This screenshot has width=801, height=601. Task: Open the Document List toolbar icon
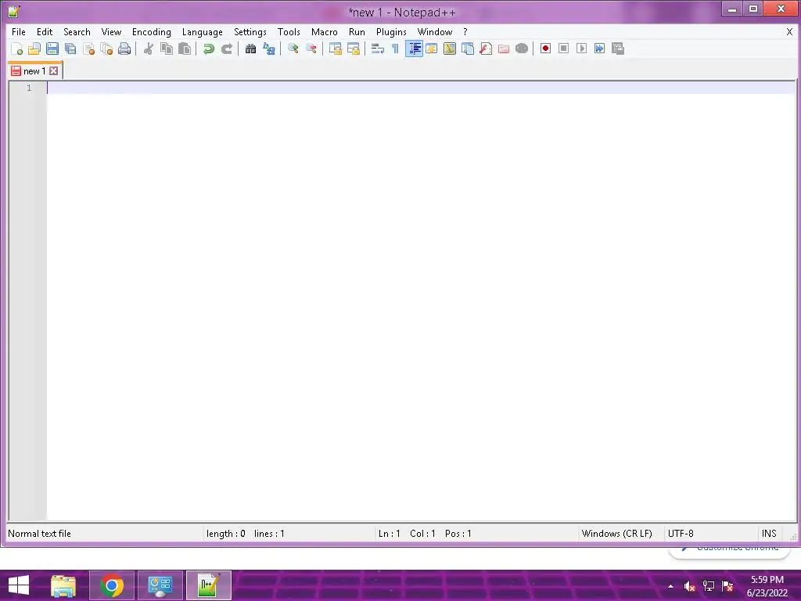click(468, 49)
